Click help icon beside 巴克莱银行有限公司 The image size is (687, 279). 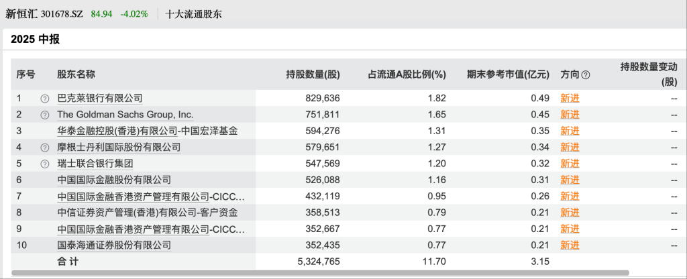[x=45, y=99]
